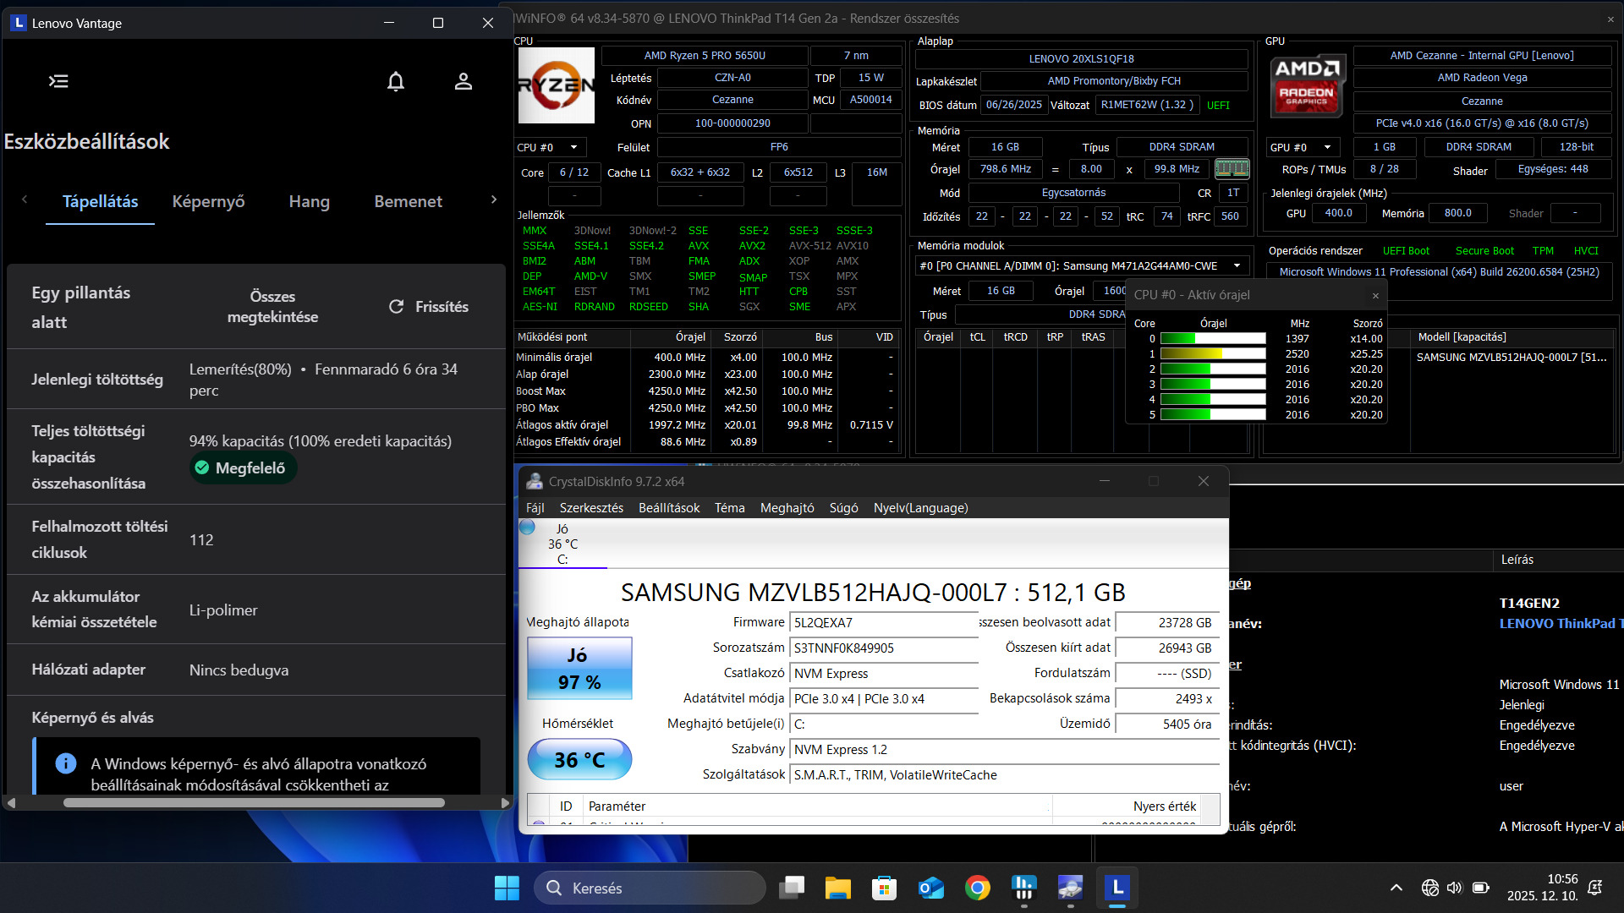The image size is (1624, 913).
Task: Open File Explorer from the taskbar
Action: coord(837,888)
